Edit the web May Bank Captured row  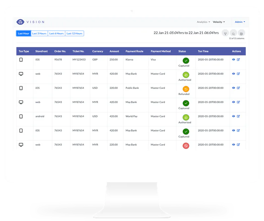tap(238, 102)
